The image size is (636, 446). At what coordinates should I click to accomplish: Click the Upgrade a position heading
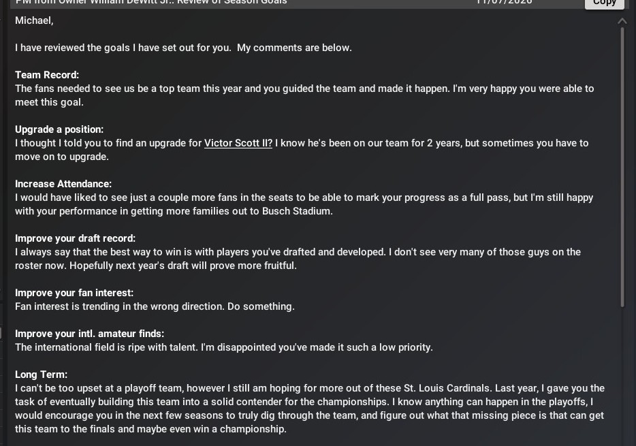(59, 129)
